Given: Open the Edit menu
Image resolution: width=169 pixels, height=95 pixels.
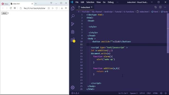Looking at the screenshot, I should coord(82,2).
